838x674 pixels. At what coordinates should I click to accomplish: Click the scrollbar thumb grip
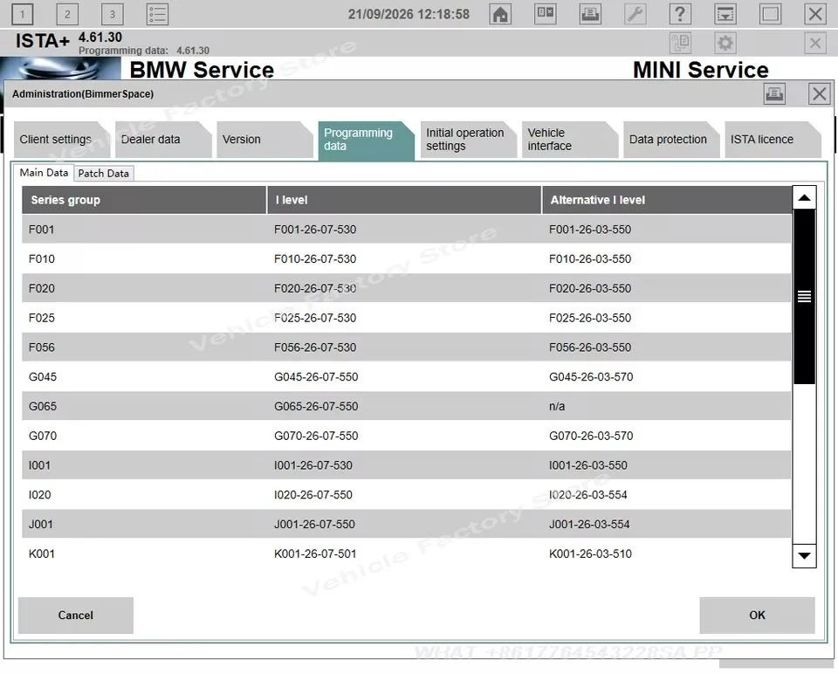click(x=804, y=296)
